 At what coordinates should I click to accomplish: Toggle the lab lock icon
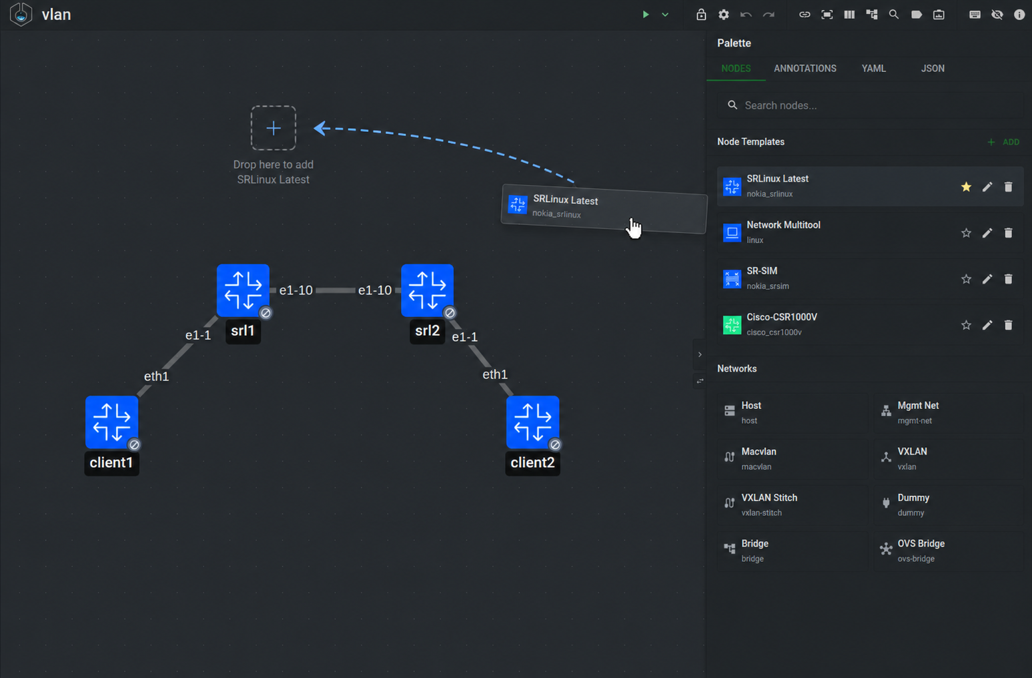(701, 15)
